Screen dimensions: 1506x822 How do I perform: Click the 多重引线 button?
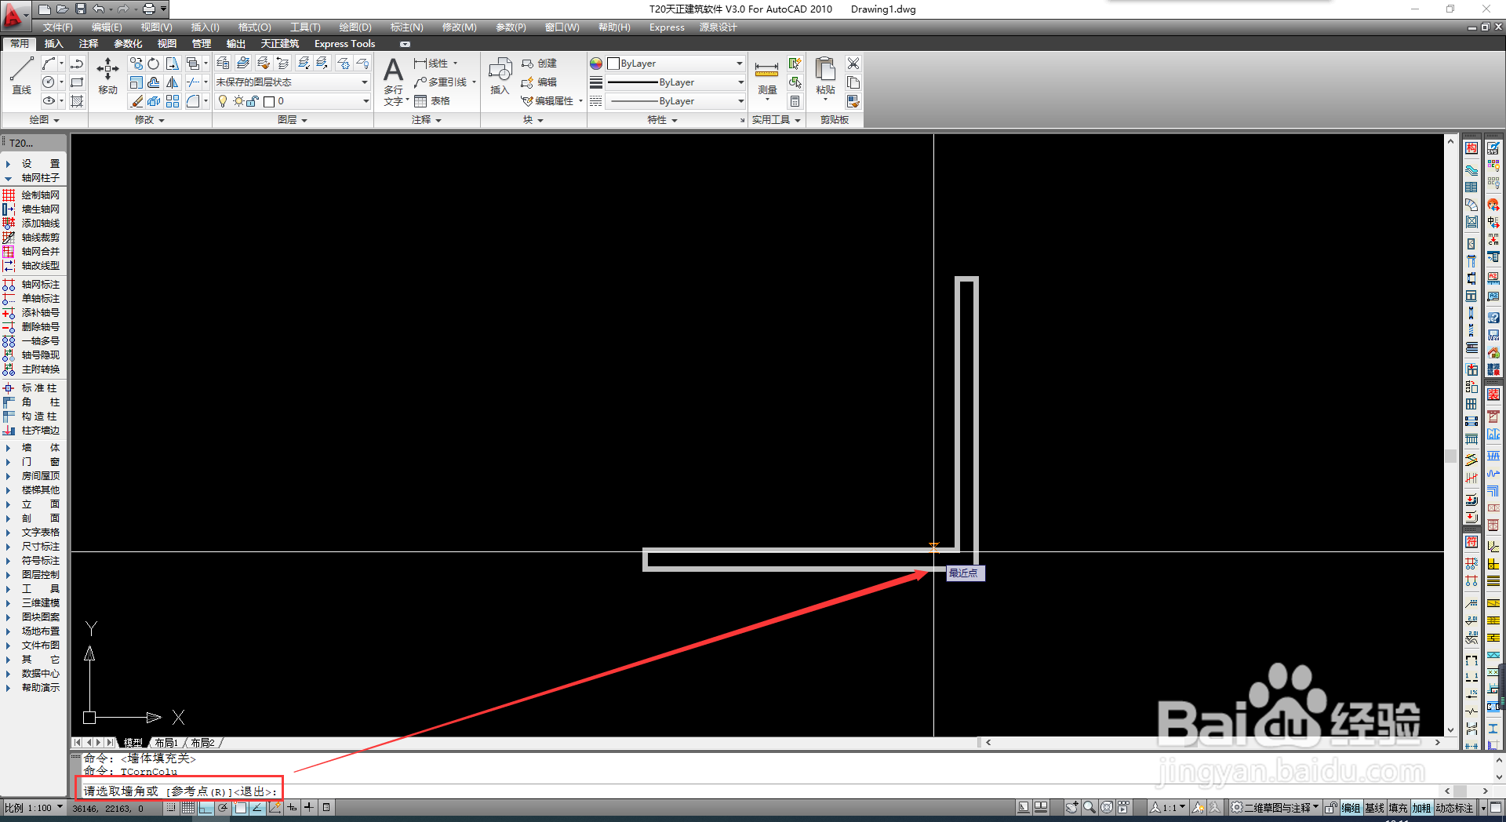[x=445, y=82]
